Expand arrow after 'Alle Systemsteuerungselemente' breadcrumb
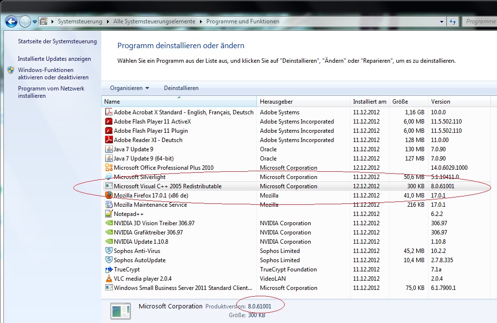This screenshot has height=323, width=497. click(201, 21)
